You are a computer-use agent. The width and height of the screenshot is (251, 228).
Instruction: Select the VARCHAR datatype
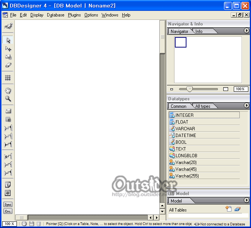(x=204, y=129)
